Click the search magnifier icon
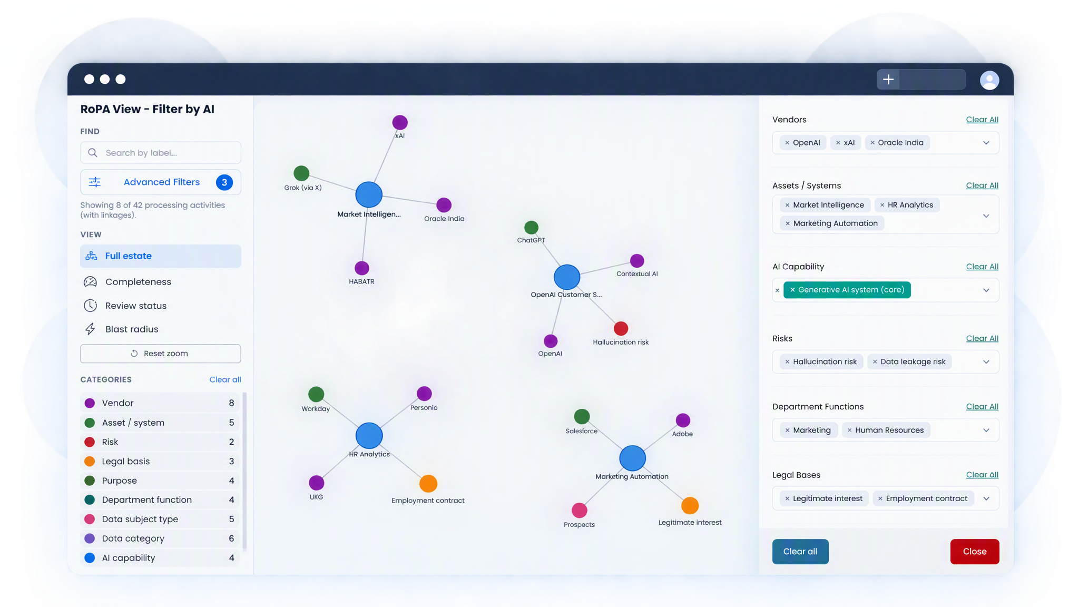The height and width of the screenshot is (607, 1079). point(93,153)
